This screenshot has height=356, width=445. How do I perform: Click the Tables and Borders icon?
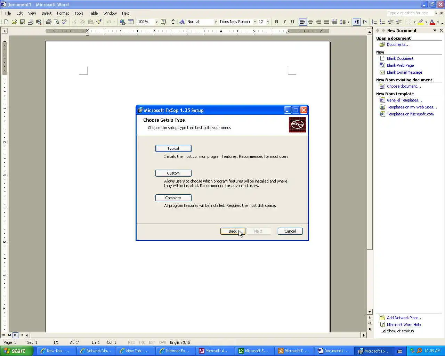(131, 22)
